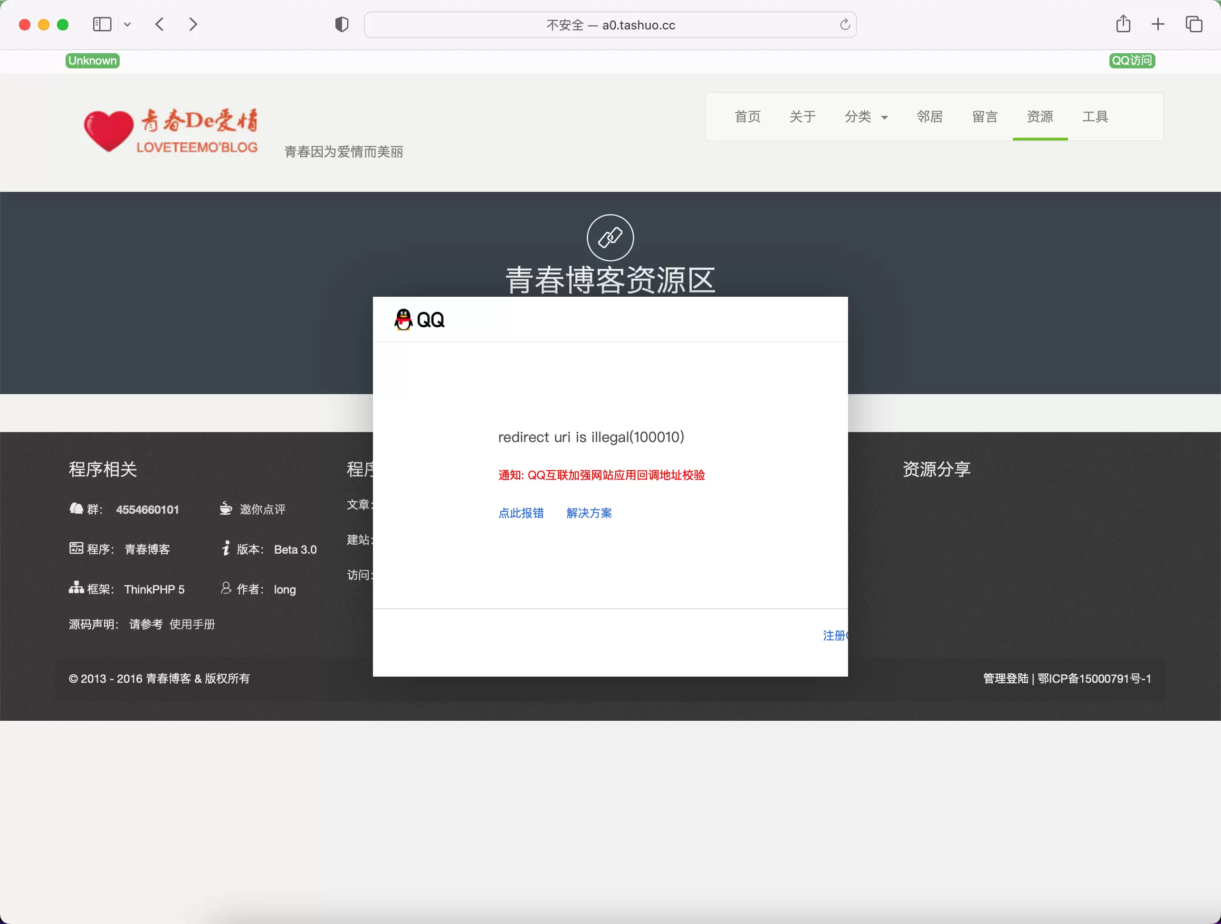Image resolution: width=1221 pixels, height=924 pixels.
Task: Click the © 2013 - 2016 copyright text
Action: point(159,679)
